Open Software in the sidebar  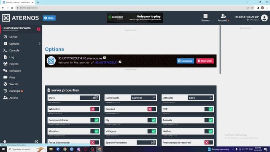tap(15, 71)
